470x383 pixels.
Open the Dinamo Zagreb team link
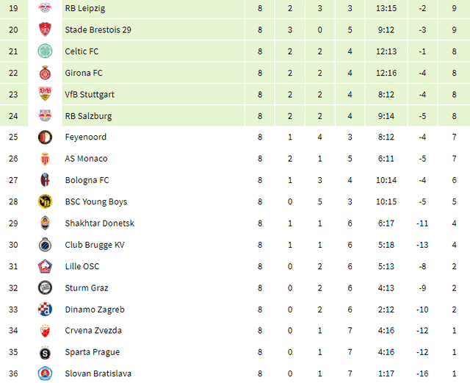[94, 309]
